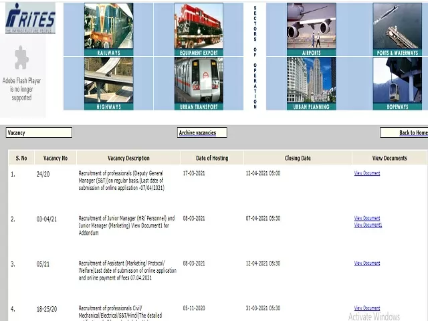Open View Document for vacancy 24/20
This screenshot has width=428, height=321.
367,173
